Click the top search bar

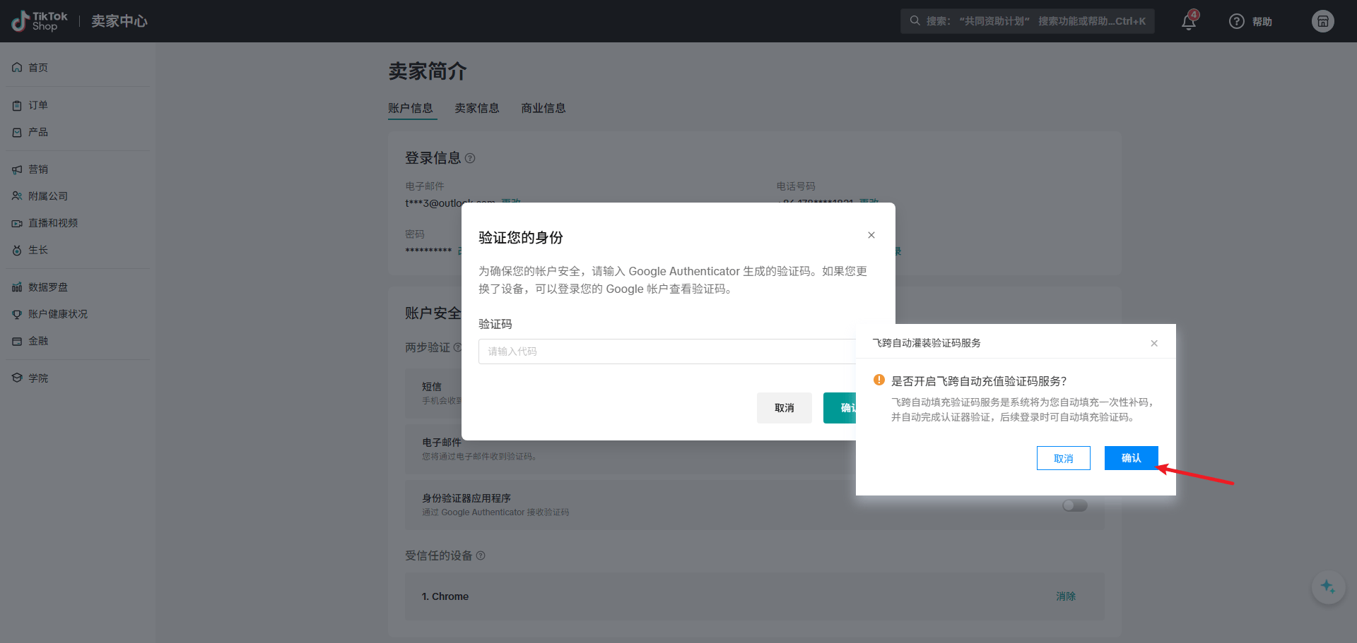(x=1027, y=21)
